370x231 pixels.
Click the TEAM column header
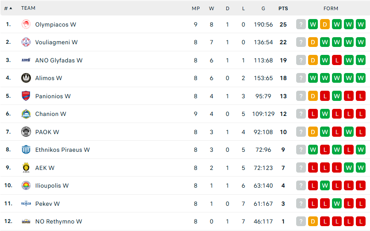point(28,8)
